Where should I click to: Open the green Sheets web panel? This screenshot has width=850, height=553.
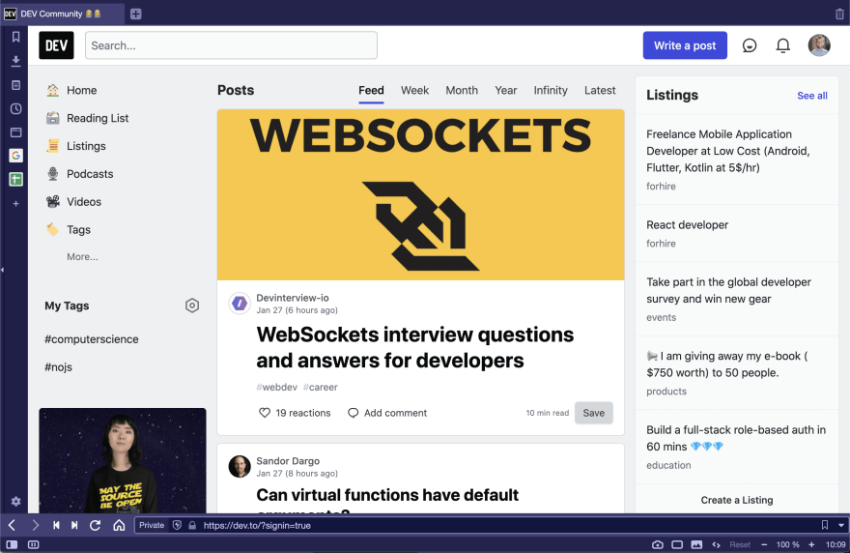coord(15,179)
